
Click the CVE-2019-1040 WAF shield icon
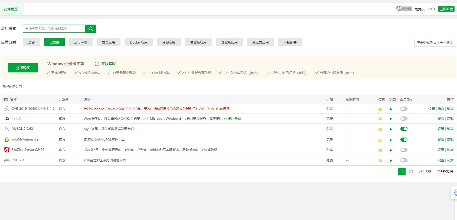tap(7, 109)
